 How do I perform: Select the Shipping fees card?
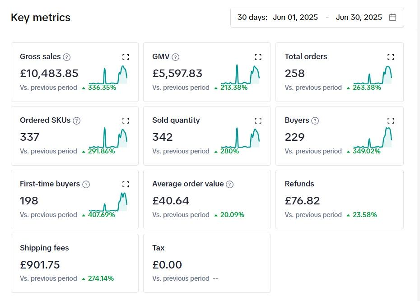[x=75, y=263]
